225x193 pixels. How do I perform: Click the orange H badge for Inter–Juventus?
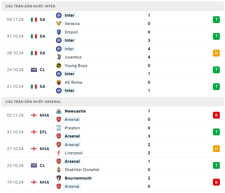(216, 53)
